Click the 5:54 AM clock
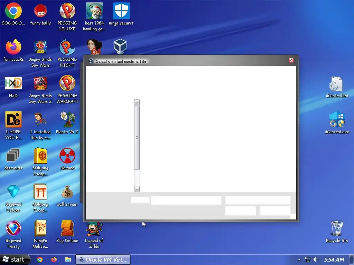The image size is (354, 265). point(334,259)
